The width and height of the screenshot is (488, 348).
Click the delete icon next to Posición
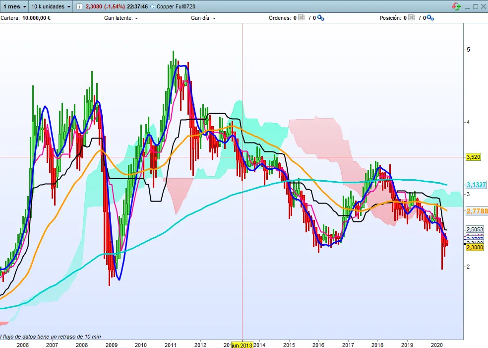pyautogui.click(x=411, y=18)
